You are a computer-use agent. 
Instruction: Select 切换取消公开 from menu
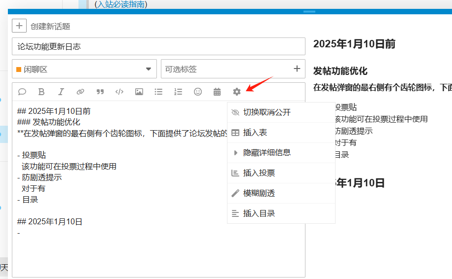[x=266, y=112]
